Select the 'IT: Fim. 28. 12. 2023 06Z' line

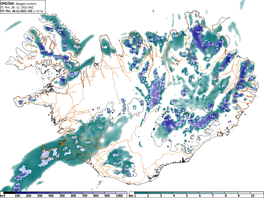17,7
